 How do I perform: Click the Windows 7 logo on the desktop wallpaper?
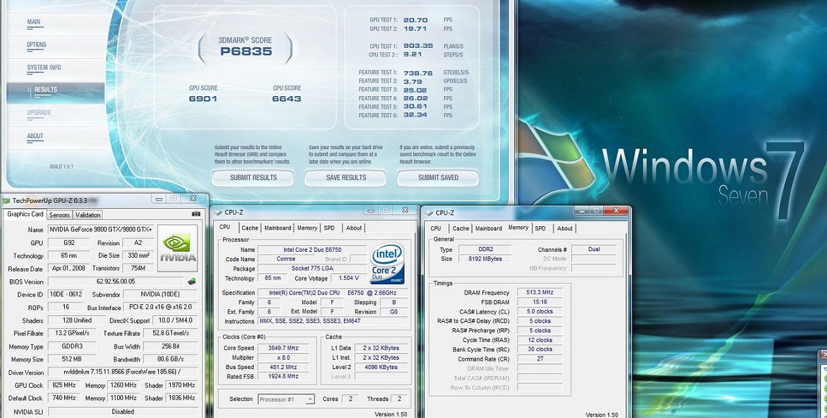pos(556,159)
